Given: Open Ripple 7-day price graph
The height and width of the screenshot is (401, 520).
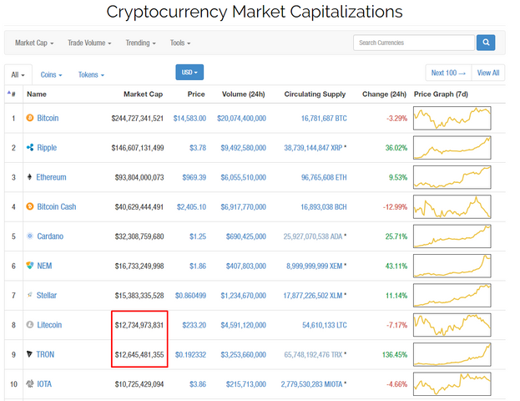Looking at the screenshot, I should pos(452,148).
